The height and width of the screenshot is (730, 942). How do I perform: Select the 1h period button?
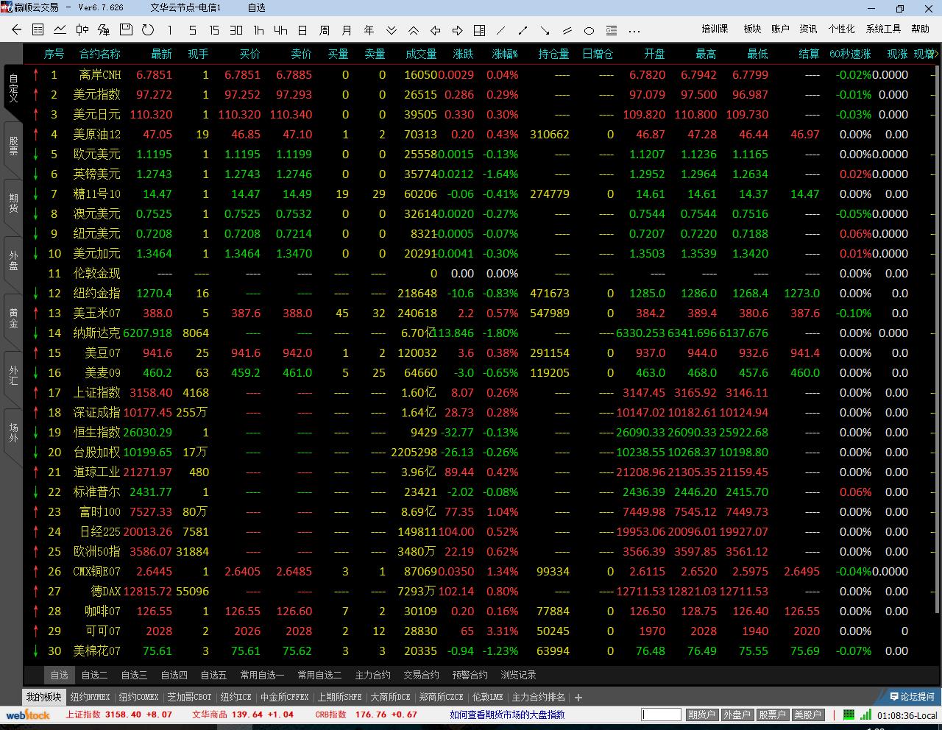click(258, 30)
